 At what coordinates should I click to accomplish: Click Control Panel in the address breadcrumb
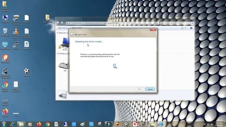click(x=76, y=23)
